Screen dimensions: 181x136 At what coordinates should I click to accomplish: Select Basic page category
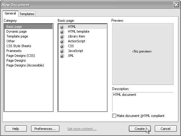28,27
